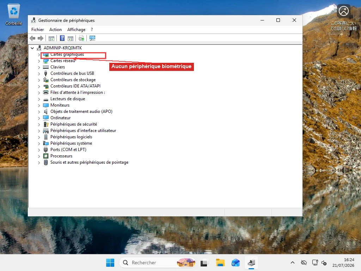Expand the Contrôleurs de stockage category

click(39, 80)
